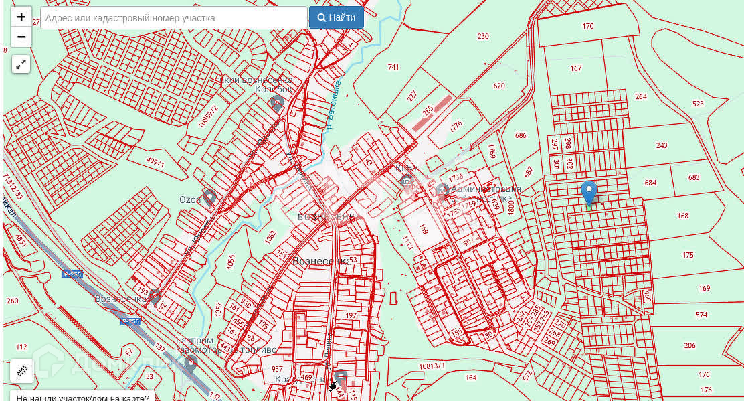
Task: Open the Колобок place marker
Action: (277, 103)
